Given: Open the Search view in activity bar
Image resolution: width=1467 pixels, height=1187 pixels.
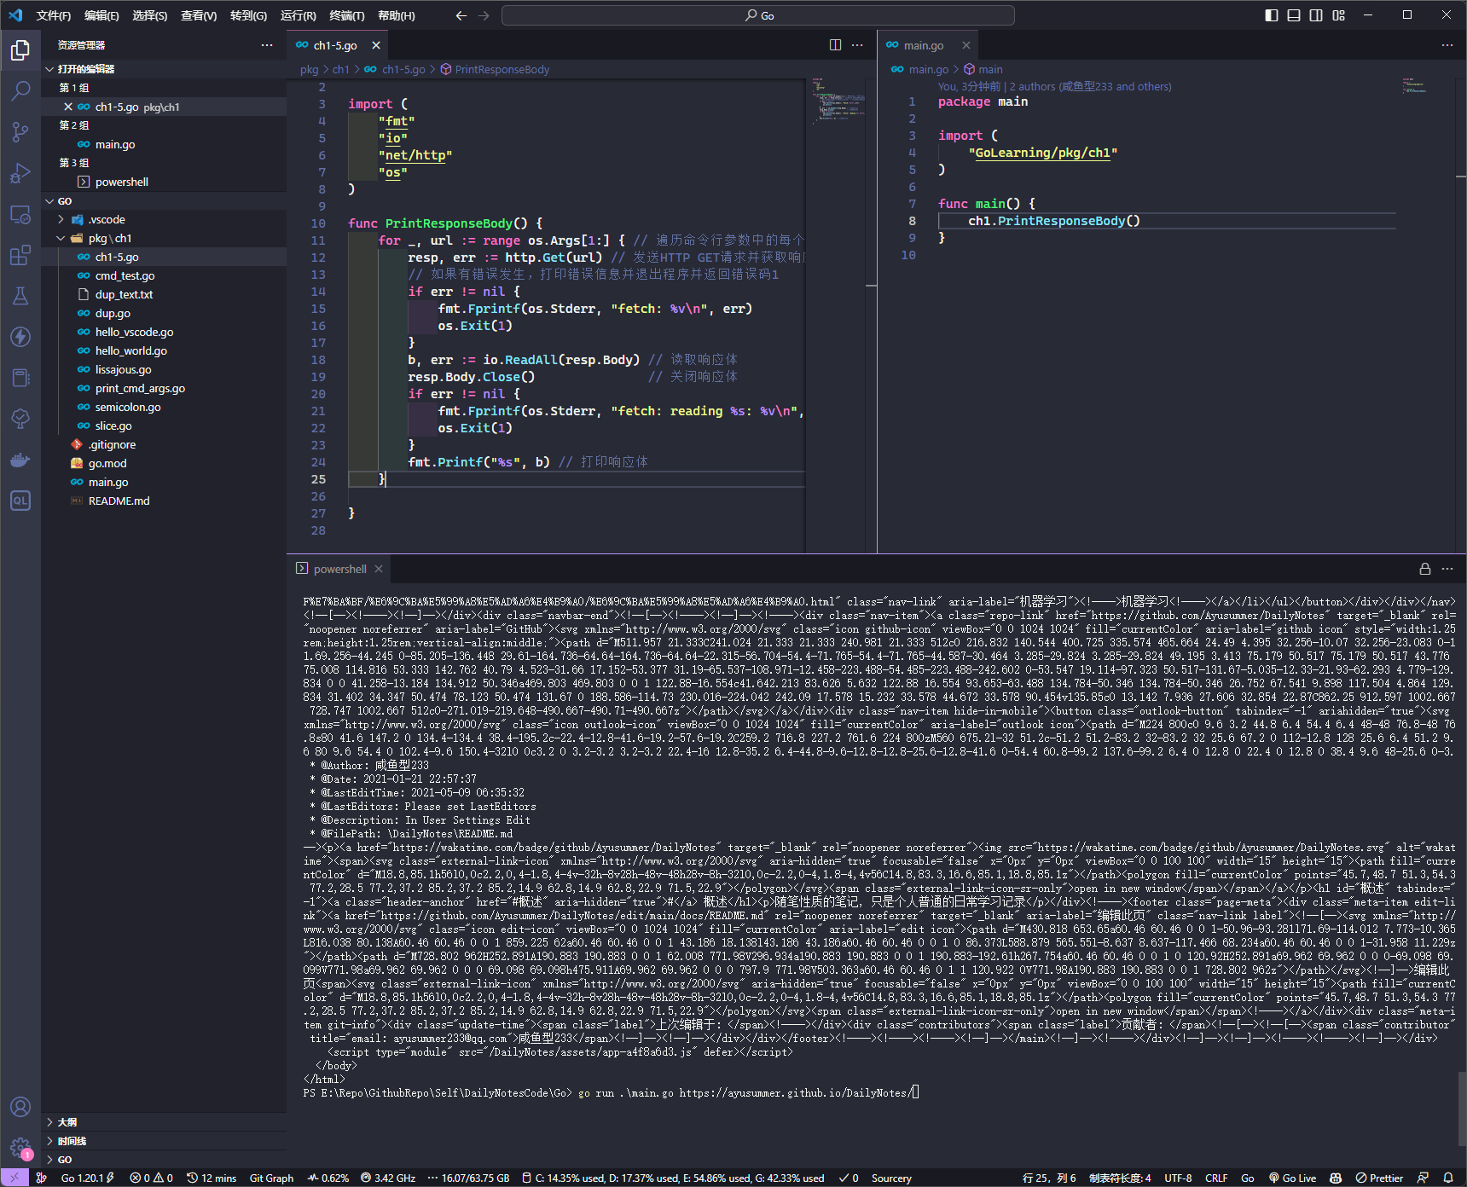Looking at the screenshot, I should 20,91.
